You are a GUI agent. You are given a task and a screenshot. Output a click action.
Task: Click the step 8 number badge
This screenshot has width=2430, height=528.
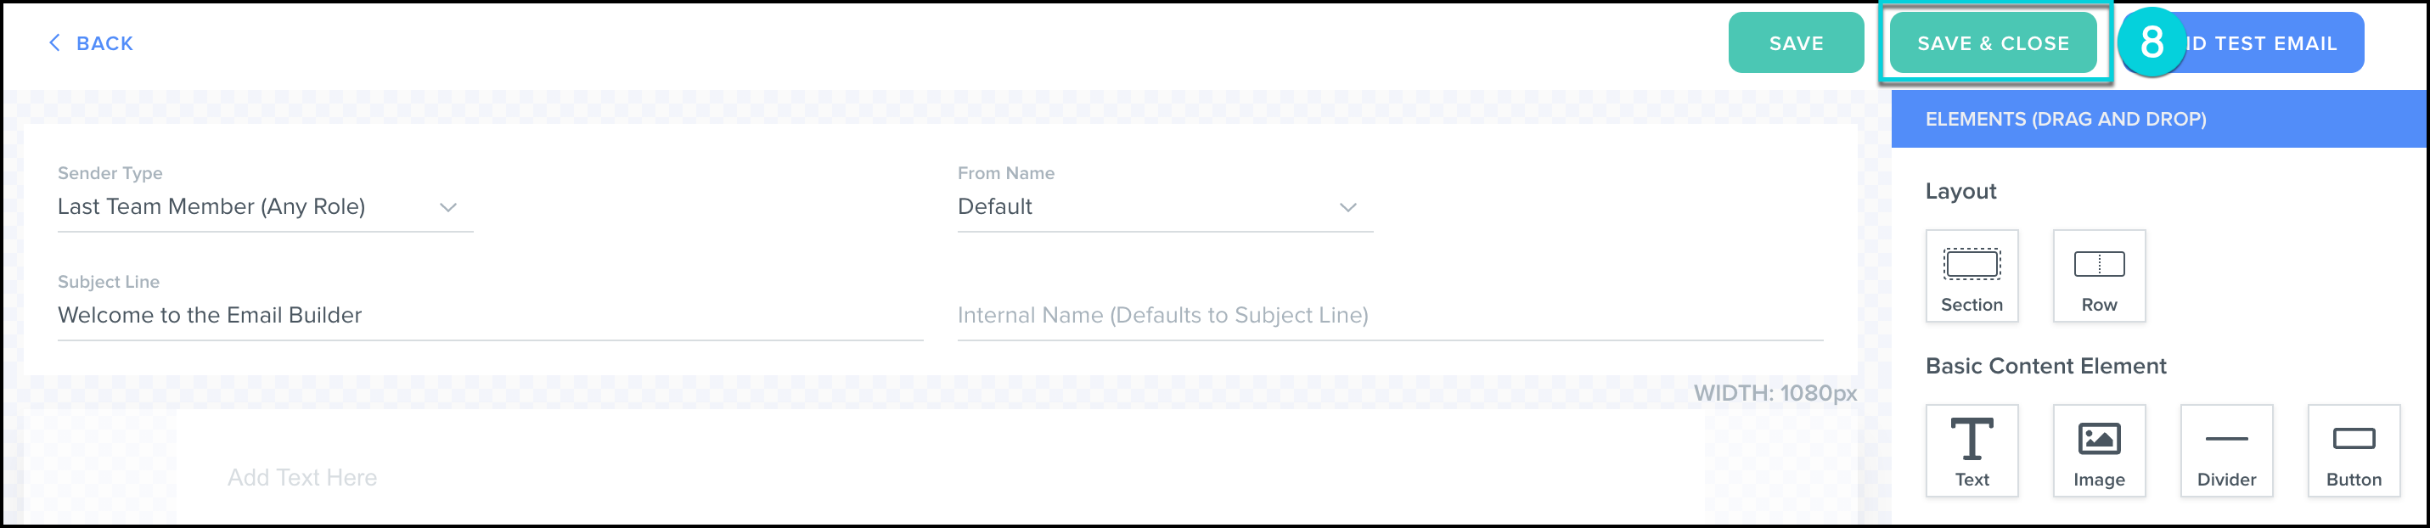[x=2151, y=42]
